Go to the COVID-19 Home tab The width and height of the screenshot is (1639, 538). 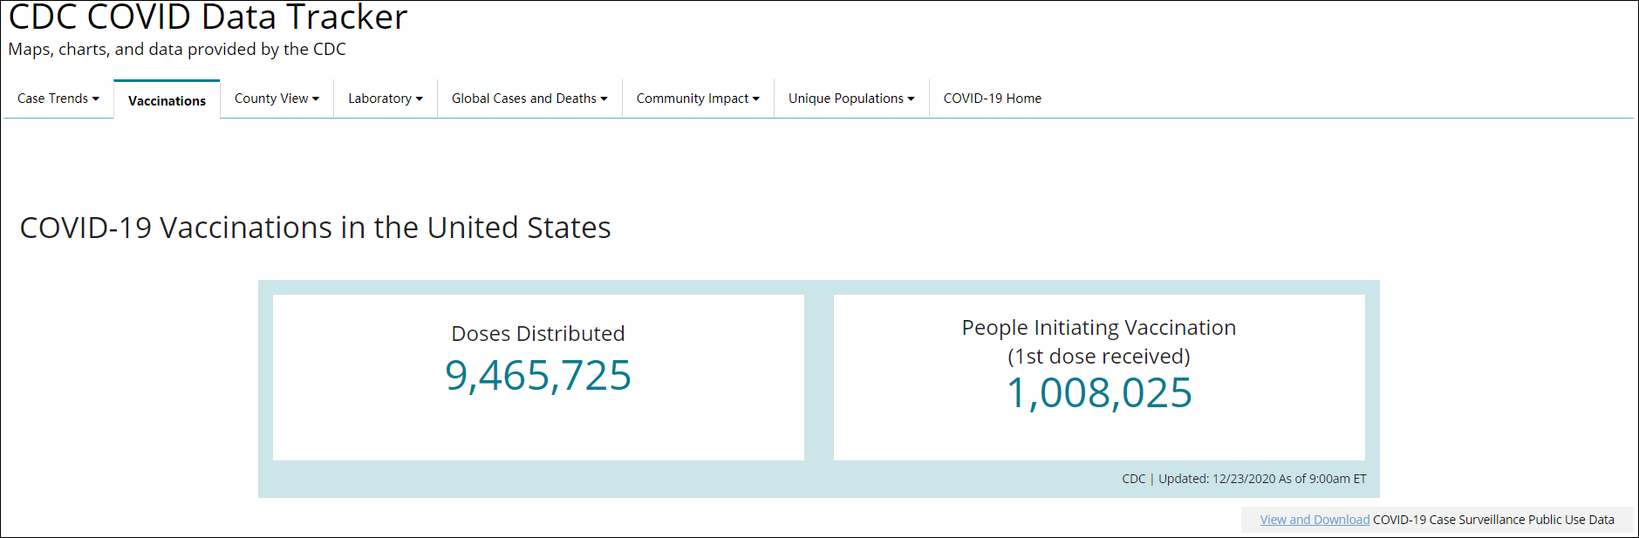coord(992,99)
